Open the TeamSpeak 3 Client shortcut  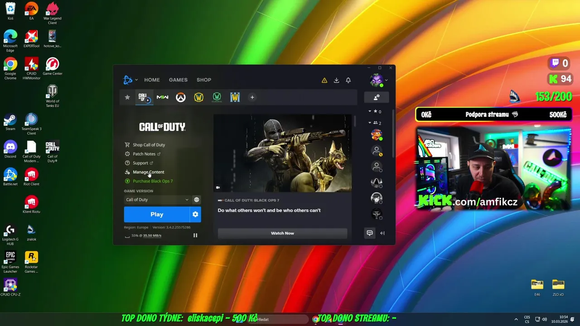click(31, 124)
